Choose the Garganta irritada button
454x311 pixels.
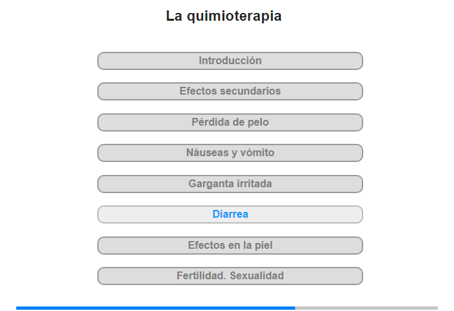click(x=230, y=184)
